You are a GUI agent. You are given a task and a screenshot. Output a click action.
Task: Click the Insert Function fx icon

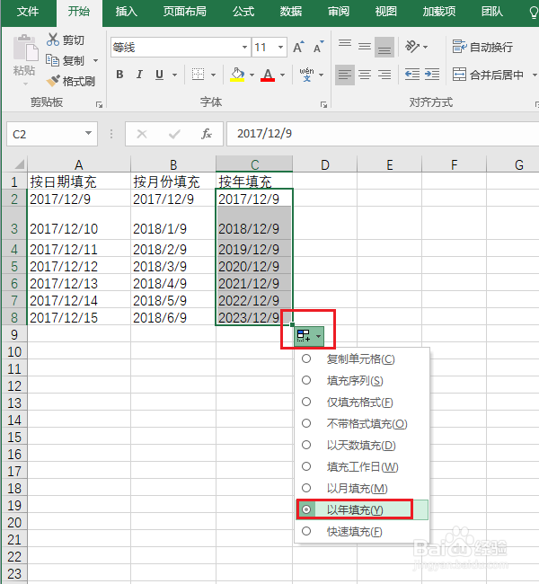207,134
